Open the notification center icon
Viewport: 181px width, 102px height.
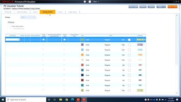(177, 99)
